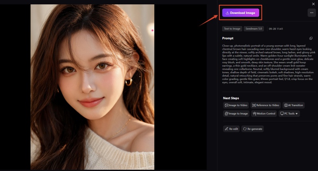This screenshot has height=171, width=318.
Task: Click the Re-generate button
Action: [x=252, y=129]
